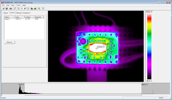
Task: Switch to the Settings tab
Action: (19, 13)
